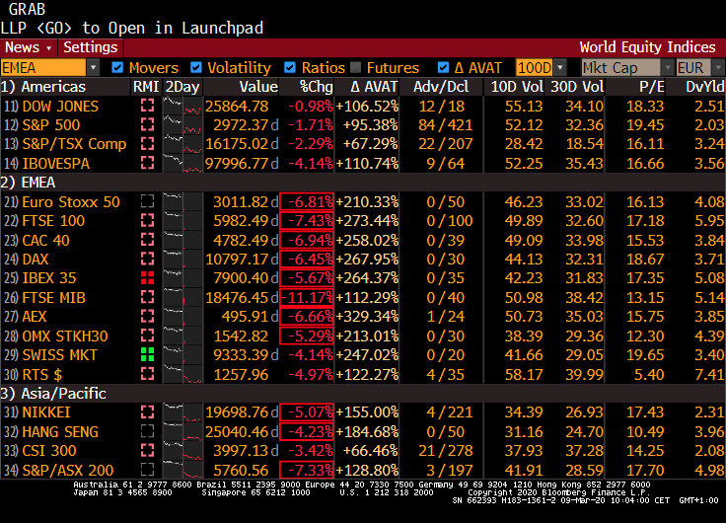
Task: Select the AEX +329.34% AVAT cell
Action: (x=367, y=317)
